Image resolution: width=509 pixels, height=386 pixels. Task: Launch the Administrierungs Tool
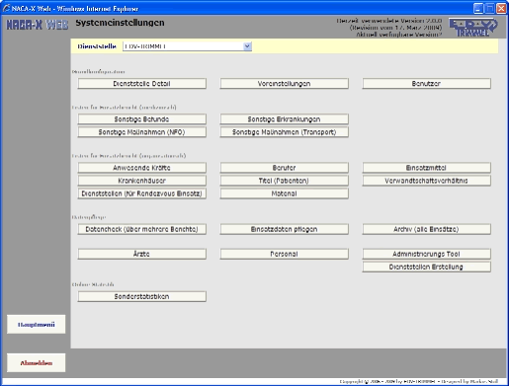(x=427, y=254)
